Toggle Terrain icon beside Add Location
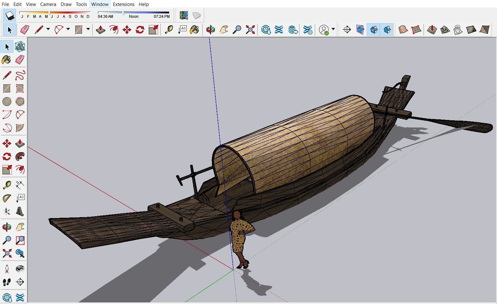Image resolution: width=497 pixels, height=304 pixels. [x=197, y=15]
